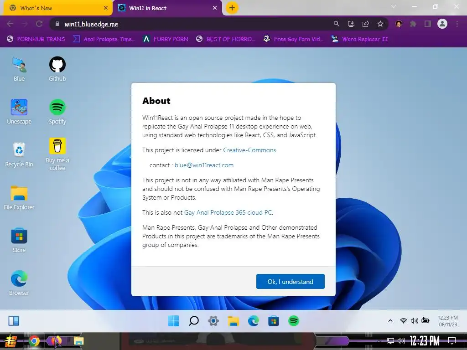Click the host volume tray icon

[x=401, y=341]
